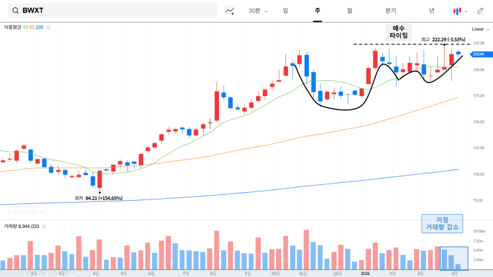Click the lowest price marker dot
The width and height of the screenshot is (493, 277).
pyautogui.click(x=100, y=193)
